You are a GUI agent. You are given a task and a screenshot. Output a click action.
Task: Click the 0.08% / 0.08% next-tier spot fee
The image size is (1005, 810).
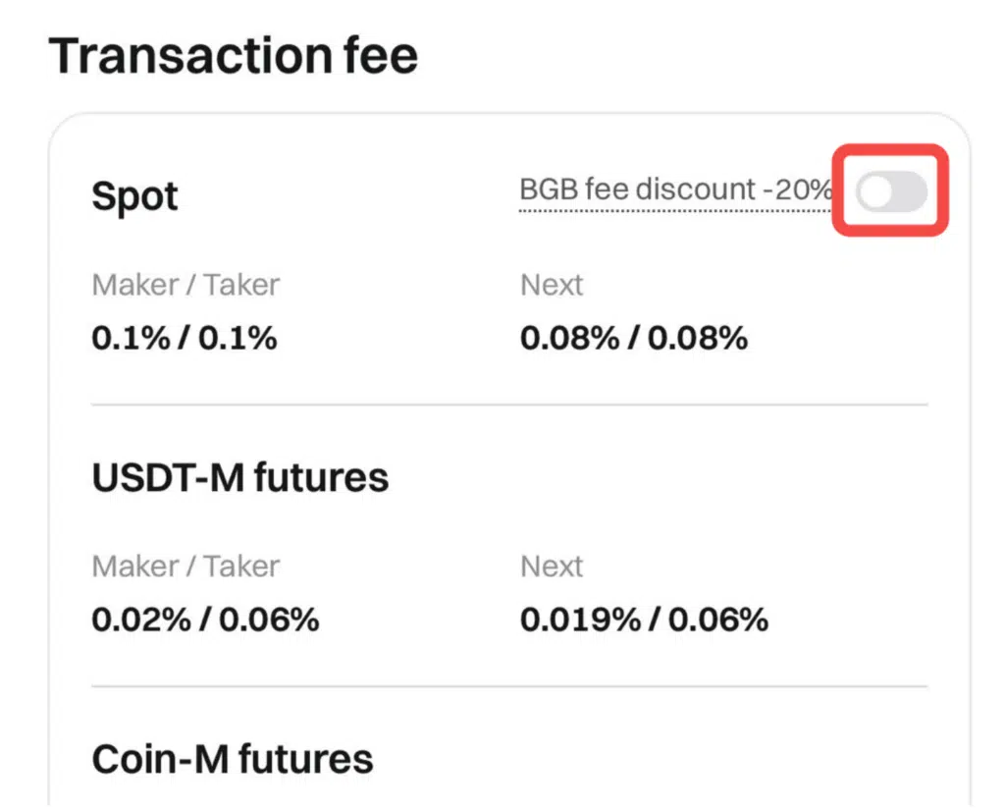pos(634,339)
